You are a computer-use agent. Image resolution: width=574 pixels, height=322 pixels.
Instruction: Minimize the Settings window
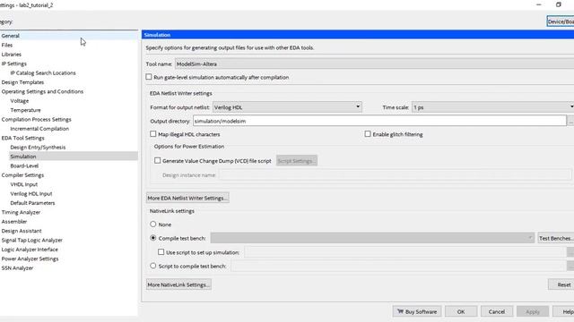(x=538, y=4)
